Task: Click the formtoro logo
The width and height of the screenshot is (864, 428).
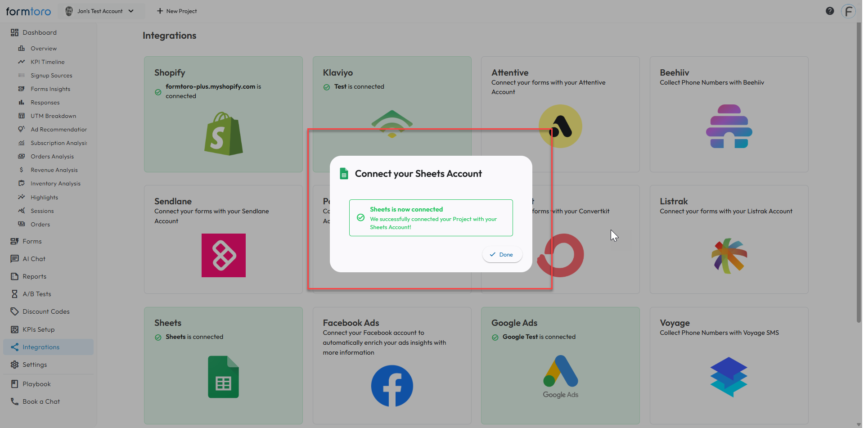Action: coord(28,11)
